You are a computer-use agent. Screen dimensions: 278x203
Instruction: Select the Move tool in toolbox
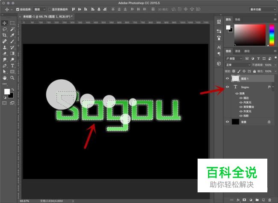(x=4, y=23)
